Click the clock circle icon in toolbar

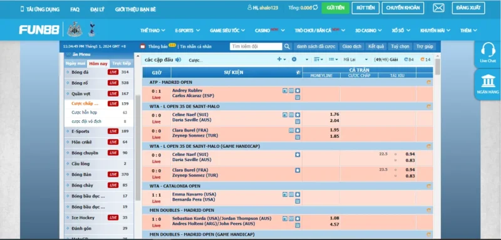(294, 60)
